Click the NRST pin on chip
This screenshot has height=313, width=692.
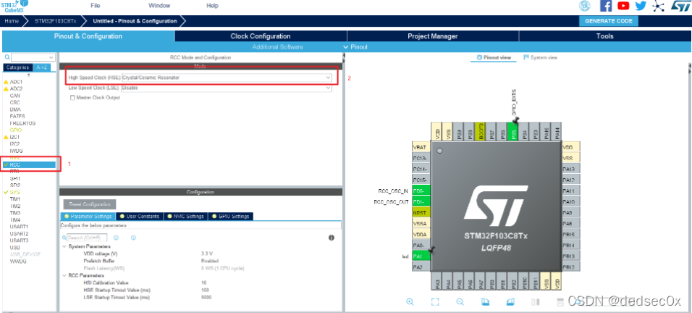tap(421, 212)
